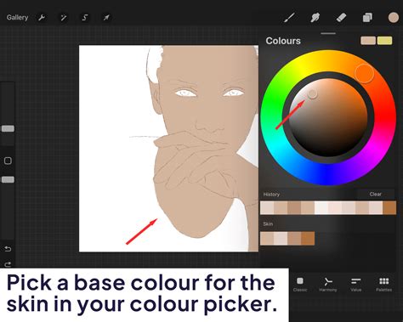Pick the first Skin palette swatch

pyautogui.click(x=267, y=238)
